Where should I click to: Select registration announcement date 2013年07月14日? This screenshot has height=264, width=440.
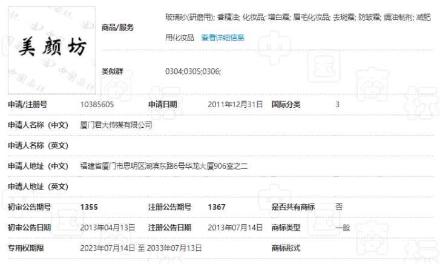coord(235,228)
